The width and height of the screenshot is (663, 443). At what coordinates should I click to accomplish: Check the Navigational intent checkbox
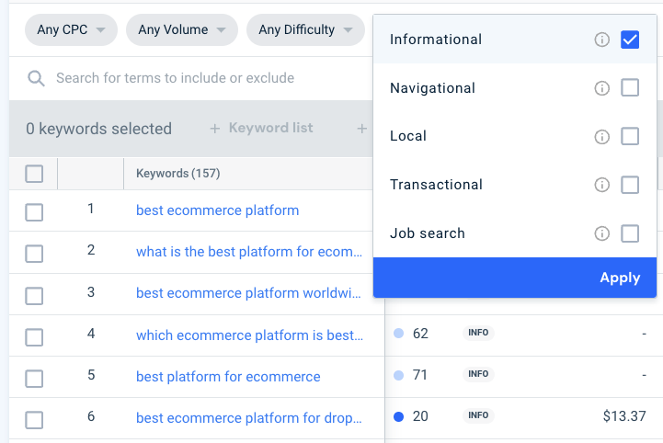[630, 88]
